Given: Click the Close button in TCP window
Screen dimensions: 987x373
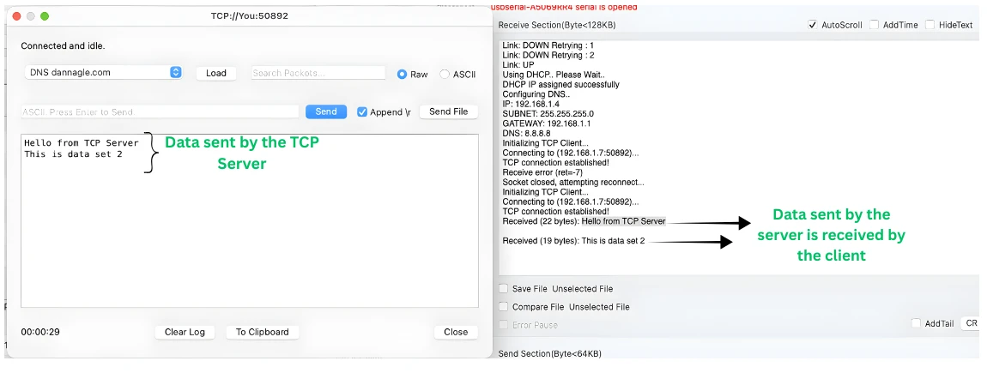Looking at the screenshot, I should (456, 332).
